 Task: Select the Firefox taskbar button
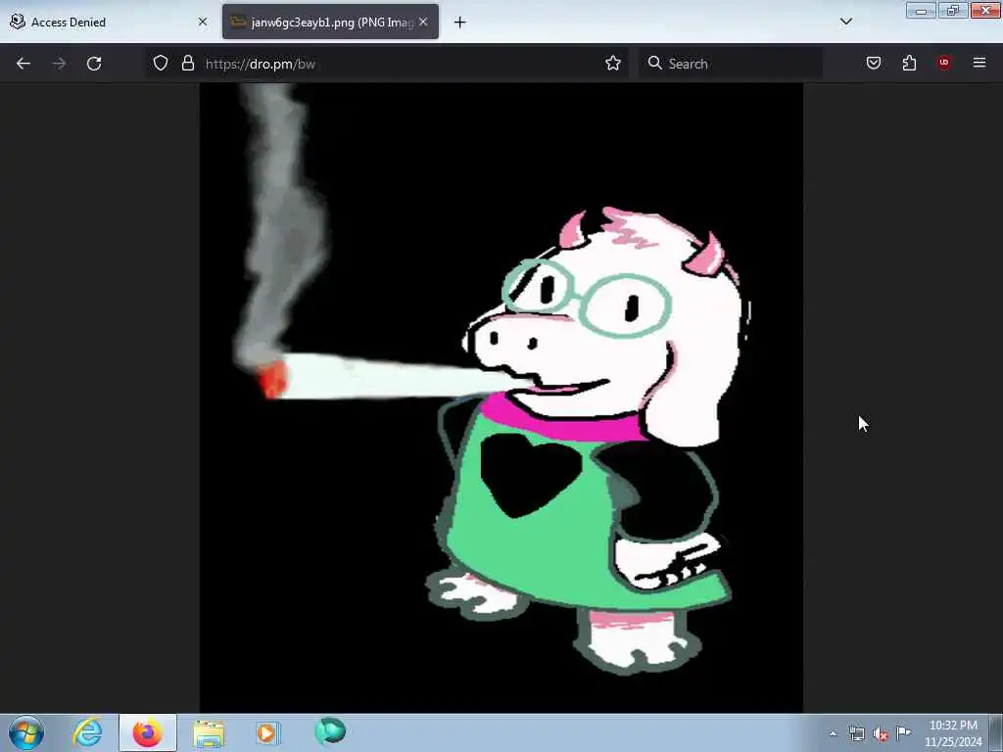[147, 732]
